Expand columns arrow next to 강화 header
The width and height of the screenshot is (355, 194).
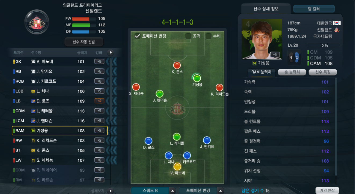pyautogui.click(x=110, y=52)
